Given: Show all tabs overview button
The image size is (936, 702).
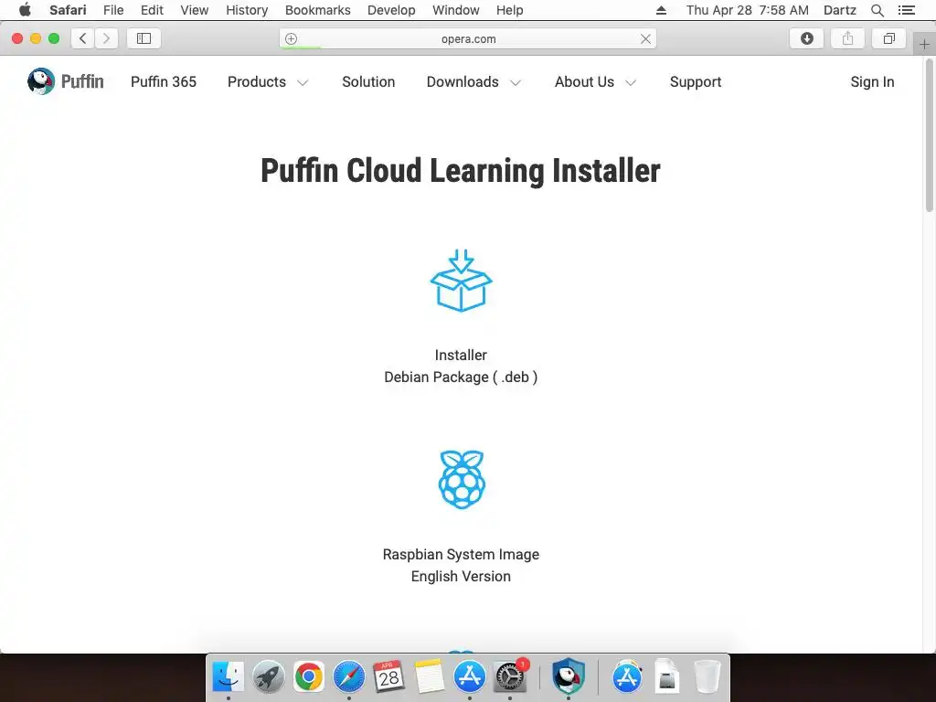Looking at the screenshot, I should tap(888, 38).
